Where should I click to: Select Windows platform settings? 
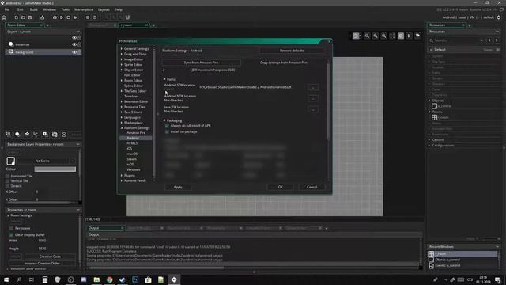tap(134, 169)
